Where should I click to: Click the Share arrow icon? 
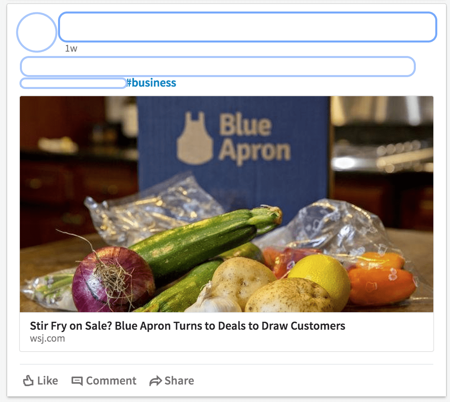155,381
